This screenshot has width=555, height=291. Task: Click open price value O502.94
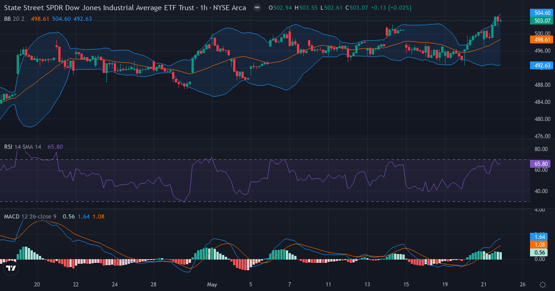click(279, 8)
